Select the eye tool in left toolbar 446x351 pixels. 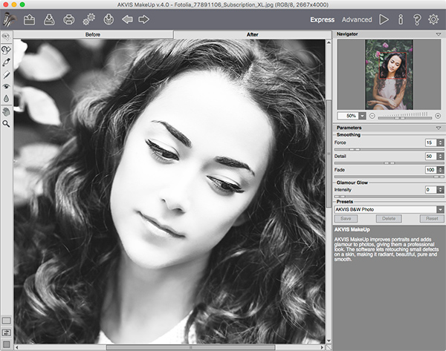[7, 86]
